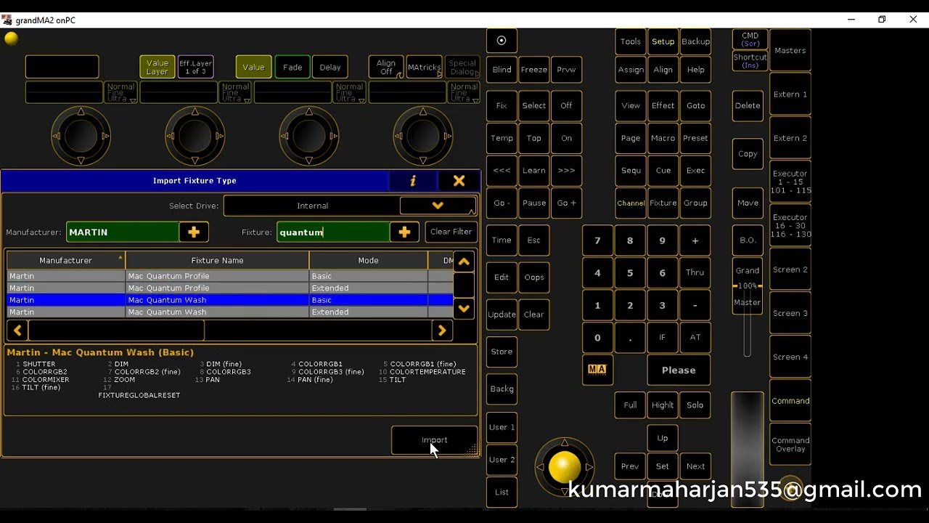Image resolution: width=929 pixels, height=523 pixels.
Task: Click the Clear Filter button
Action: pyautogui.click(x=451, y=232)
